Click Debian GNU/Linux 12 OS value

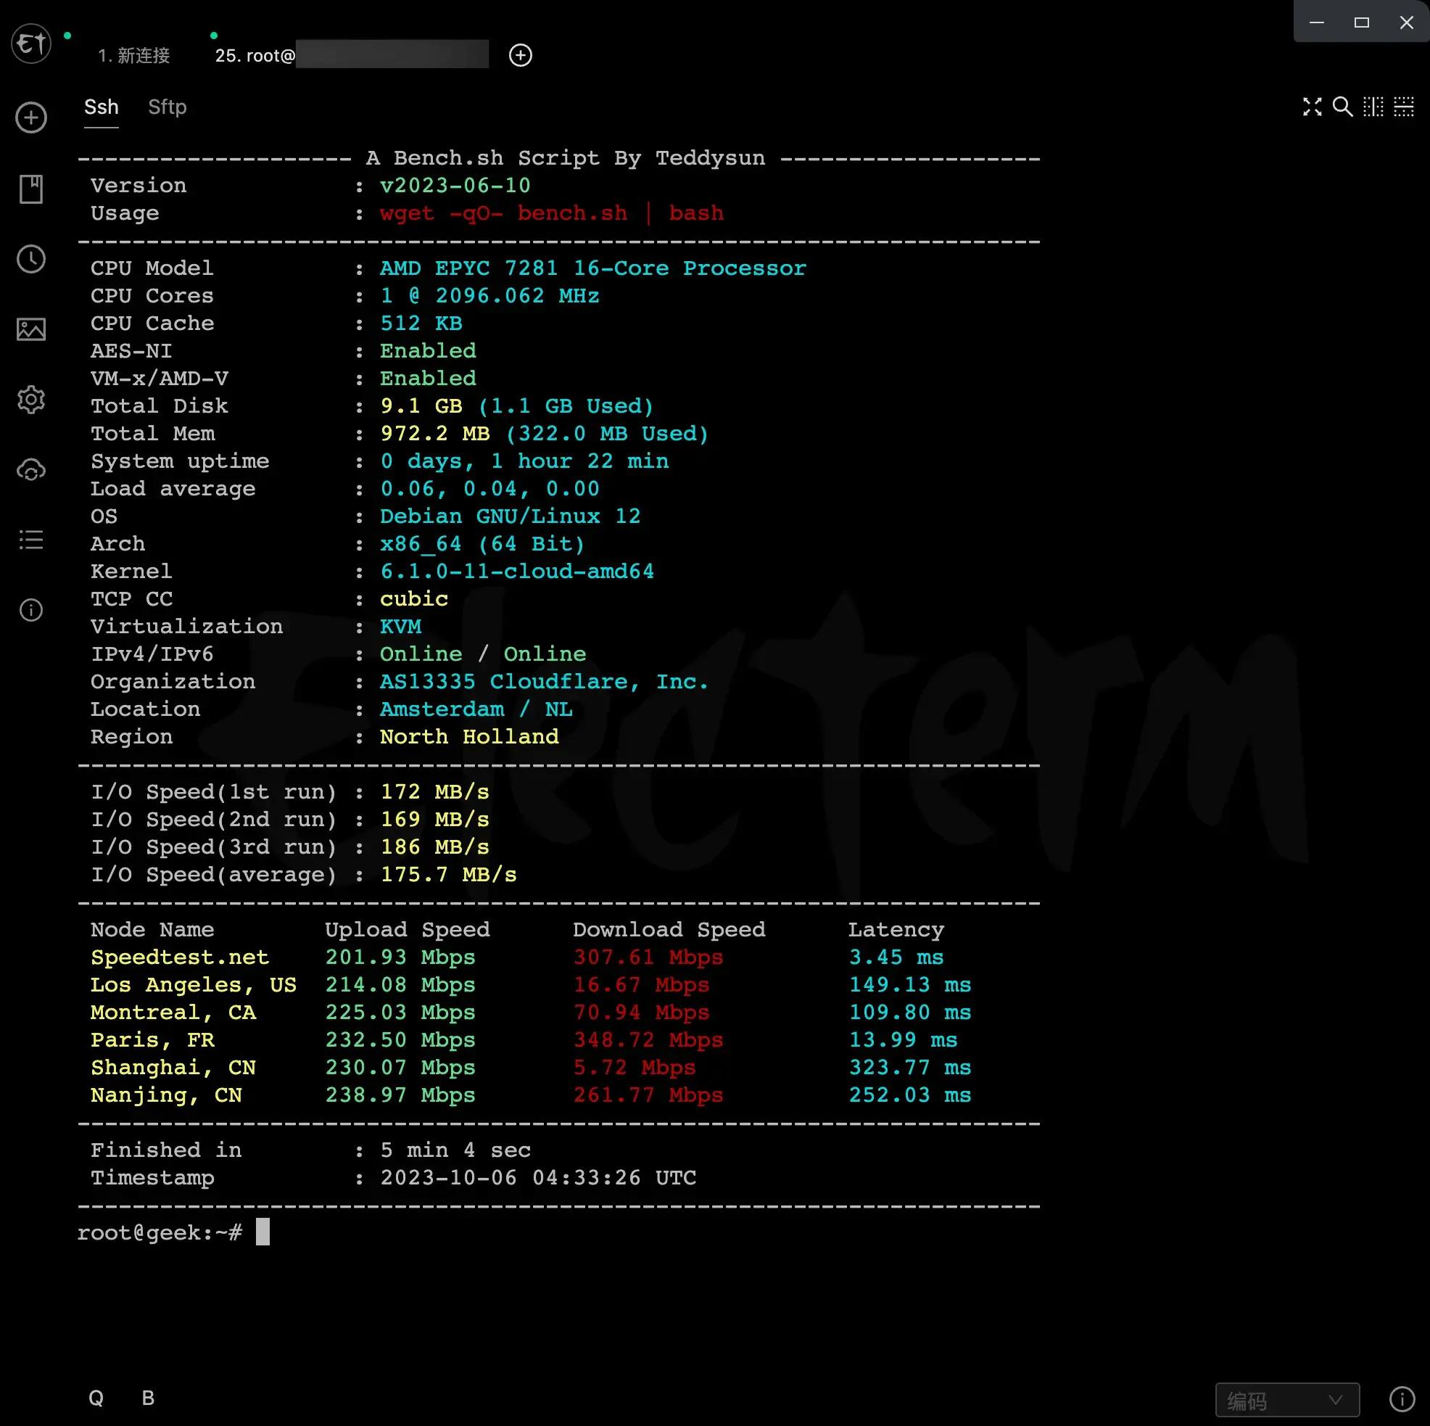tap(510, 516)
